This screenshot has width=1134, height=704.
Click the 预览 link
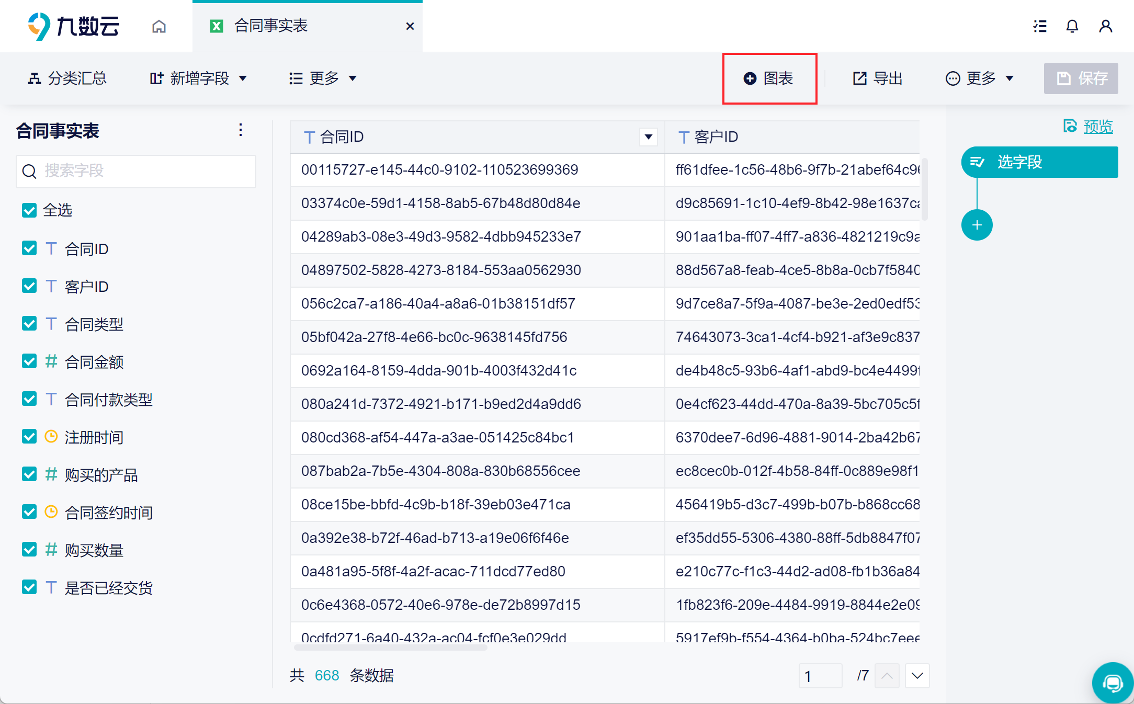click(x=1097, y=127)
